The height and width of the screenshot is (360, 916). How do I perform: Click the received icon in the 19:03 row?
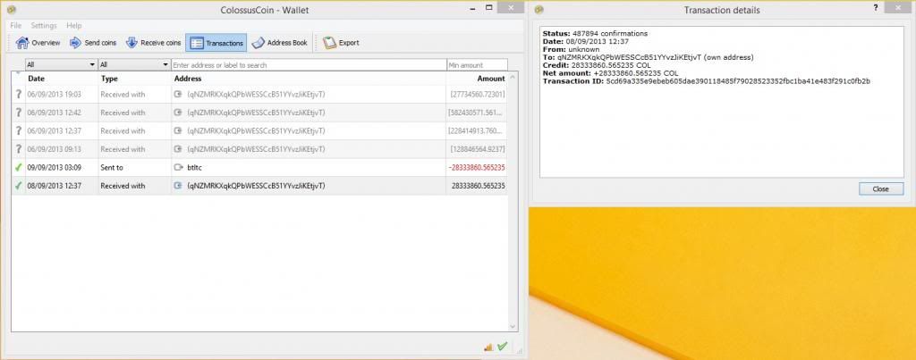[179, 94]
